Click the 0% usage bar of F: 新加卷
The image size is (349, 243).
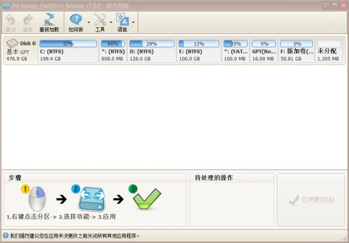297,44
